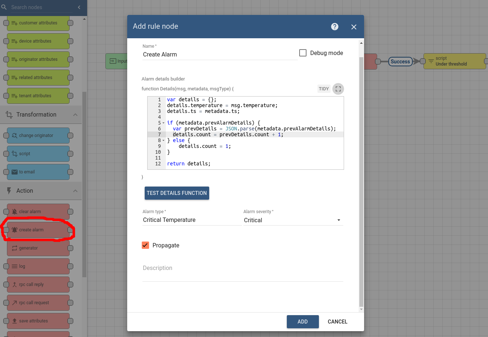Toggle fullscreen for the code editor

(338, 89)
